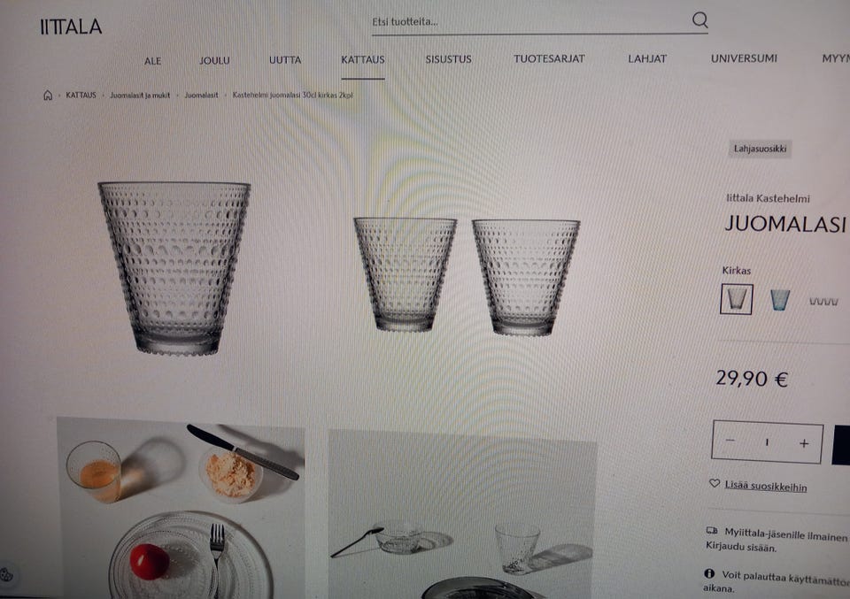Screen dimensions: 850x599
Task: Select the clear (Kirkas) glass swatch
Action: click(736, 299)
